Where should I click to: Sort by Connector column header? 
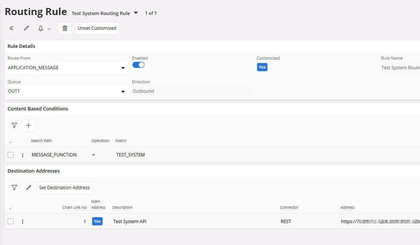[x=289, y=208]
